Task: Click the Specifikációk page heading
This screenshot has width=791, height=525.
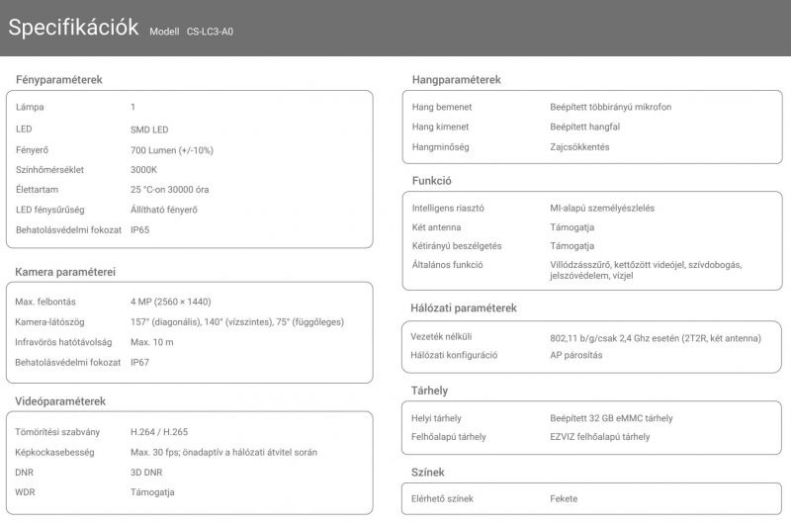Action: click(73, 28)
